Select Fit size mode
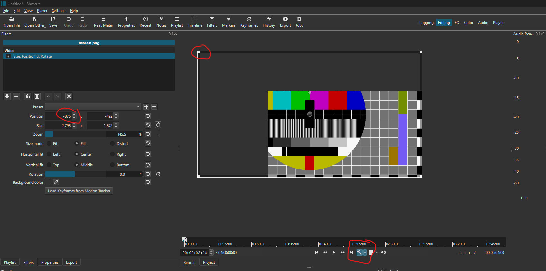The width and height of the screenshot is (546, 271). [x=49, y=143]
